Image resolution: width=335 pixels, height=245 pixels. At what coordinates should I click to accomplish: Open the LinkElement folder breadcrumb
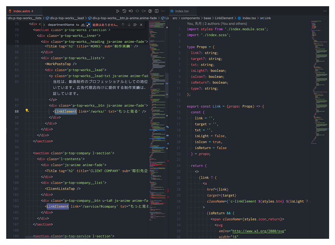coord(224,18)
